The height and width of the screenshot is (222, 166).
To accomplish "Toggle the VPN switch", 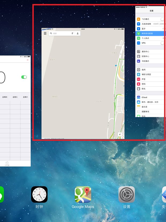I will [x=162, y=43].
